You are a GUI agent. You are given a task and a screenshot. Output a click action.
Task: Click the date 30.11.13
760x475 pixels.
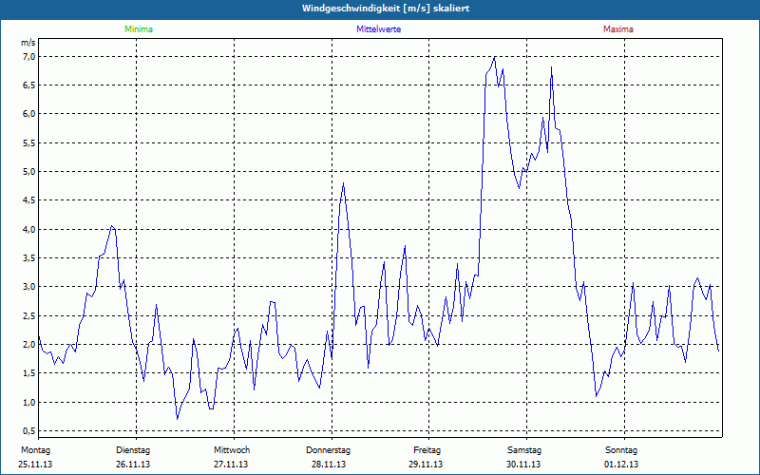point(523,465)
